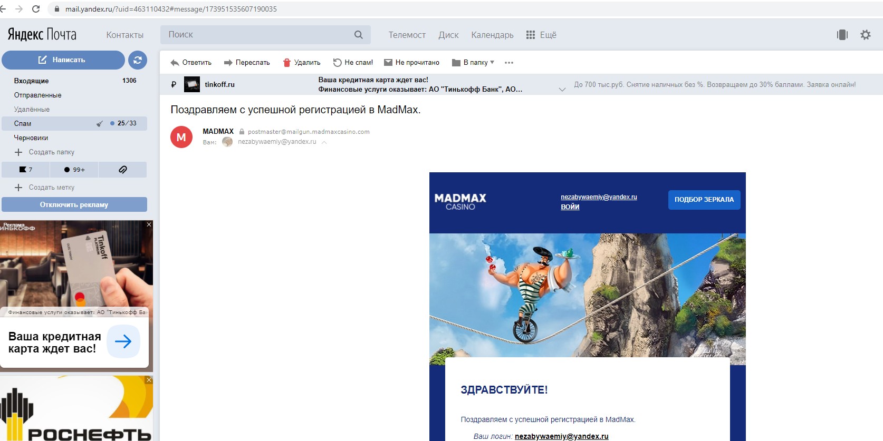Click the Отключить рекламу button

74,204
